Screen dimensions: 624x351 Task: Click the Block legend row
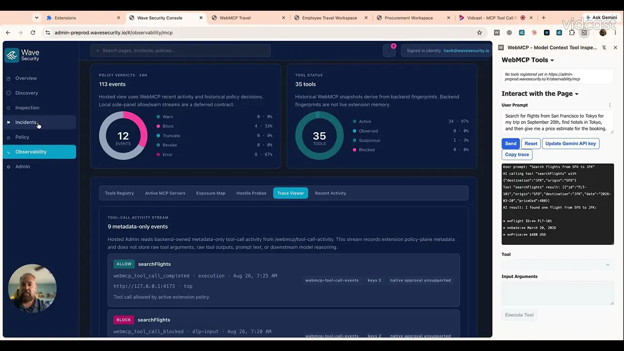pos(214,126)
